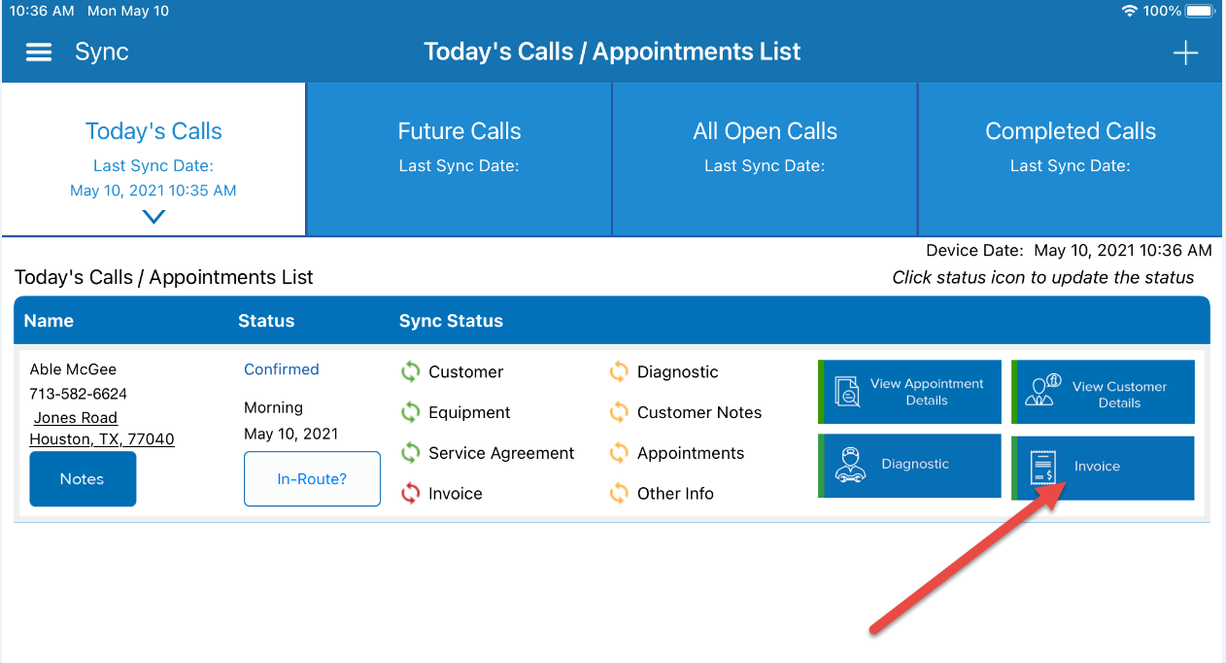1226x663 pixels.
Task: Tap the amber Customer Notes sync icon
Action: click(619, 412)
